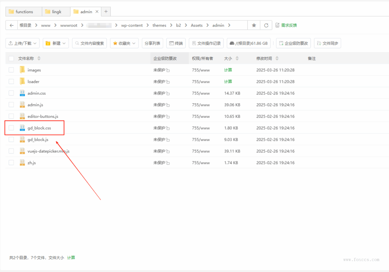This screenshot has height=272, width=389.
Task: Sort by file name arrows
Action: pos(39,59)
